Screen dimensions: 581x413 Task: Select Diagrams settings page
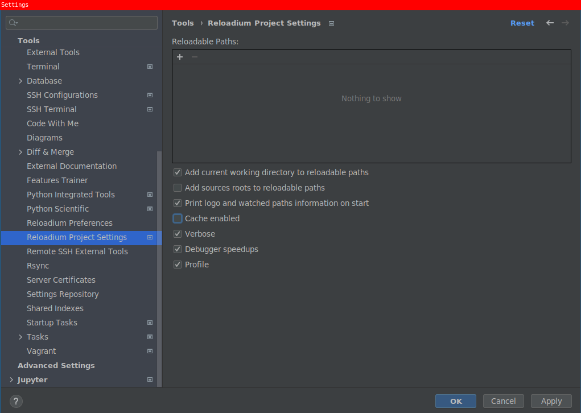(x=44, y=138)
